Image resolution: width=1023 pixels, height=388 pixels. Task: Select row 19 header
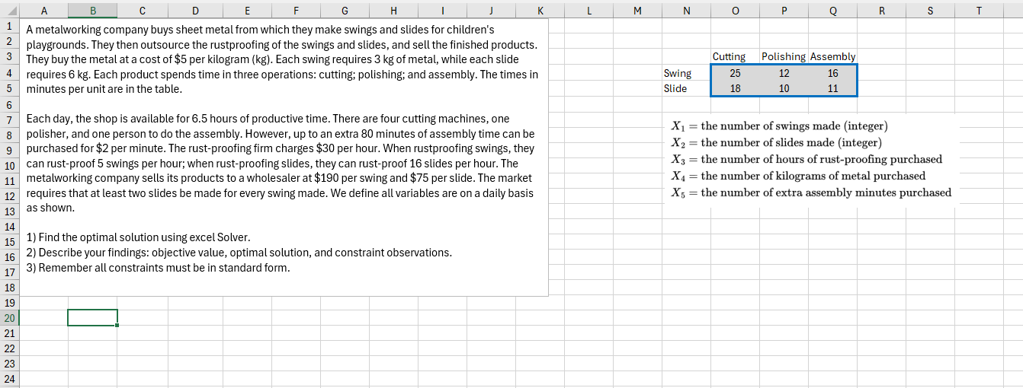pyautogui.click(x=9, y=303)
